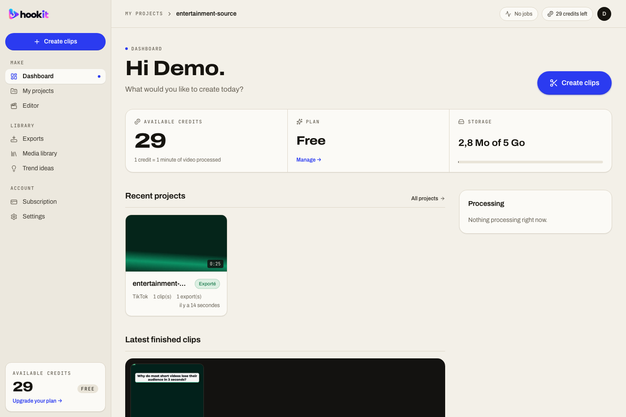Click the Subscription card icon
Screen dimensions: 626x417
coord(14,202)
